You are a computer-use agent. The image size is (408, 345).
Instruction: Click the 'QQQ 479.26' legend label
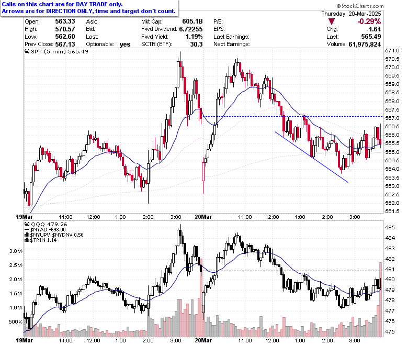tap(49, 224)
